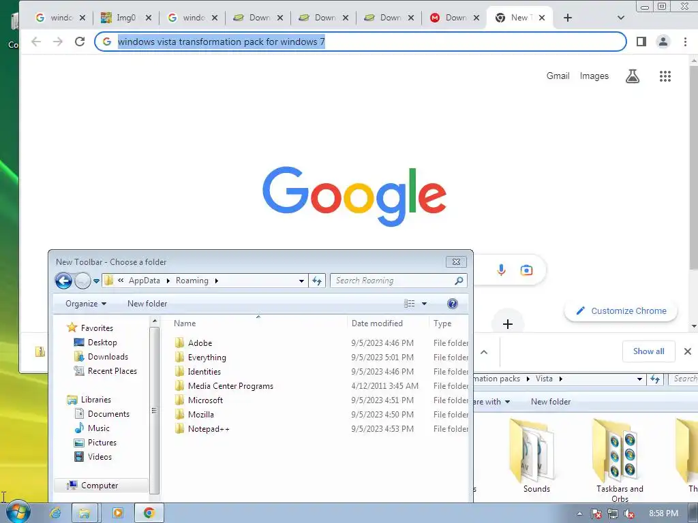Click Show all downloads
This screenshot has width=698, height=523.
(x=649, y=351)
